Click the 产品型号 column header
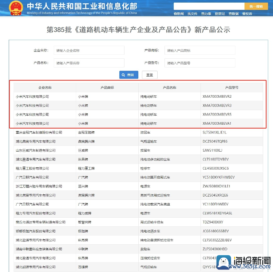 tap(232, 88)
